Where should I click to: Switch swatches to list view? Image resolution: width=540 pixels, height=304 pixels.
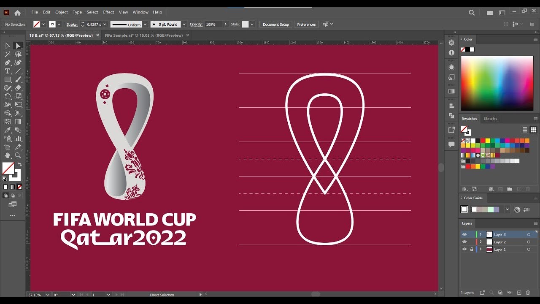tap(525, 130)
